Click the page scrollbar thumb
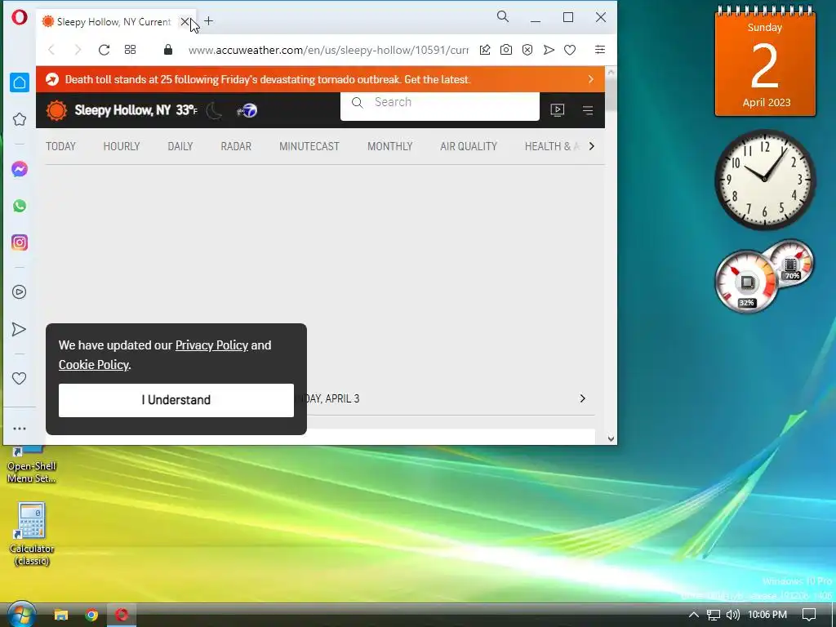Viewport: 836px width, 627px height. 611,95
